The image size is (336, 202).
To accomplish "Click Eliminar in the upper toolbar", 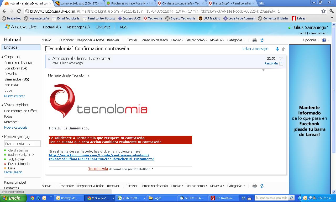I will click(x=132, y=40).
